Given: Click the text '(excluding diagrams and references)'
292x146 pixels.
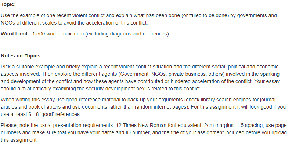Looking at the screenshot, I should (127, 34).
